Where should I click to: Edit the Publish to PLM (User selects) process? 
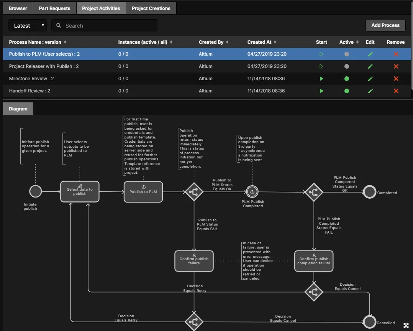[370, 54]
